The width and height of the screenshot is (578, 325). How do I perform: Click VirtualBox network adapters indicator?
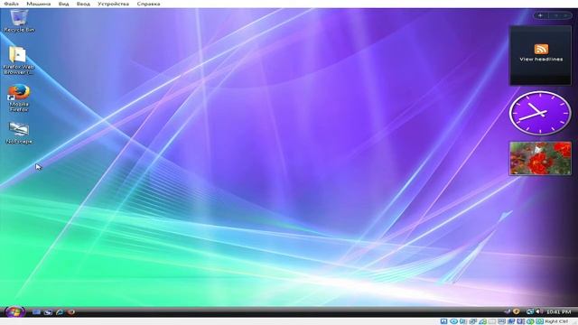click(472, 321)
